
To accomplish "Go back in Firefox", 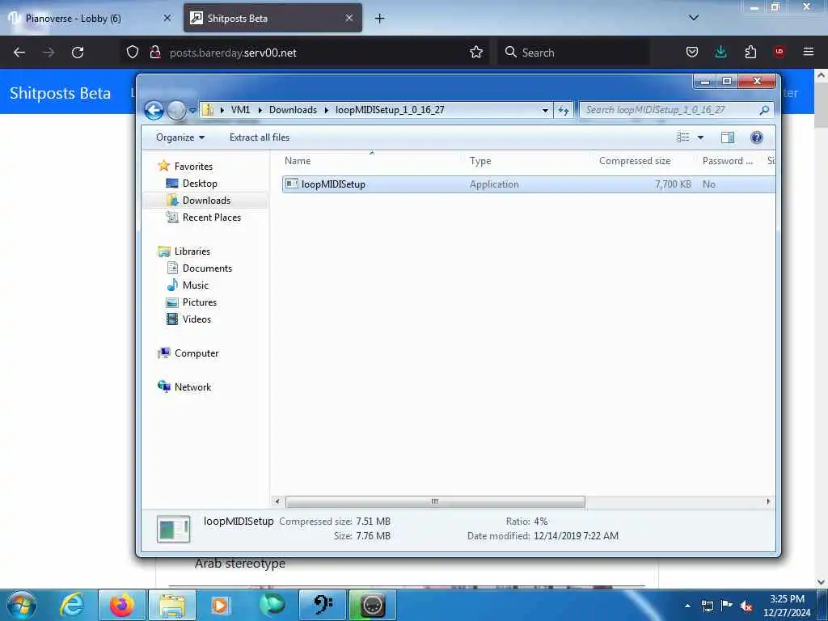I will [x=19, y=53].
